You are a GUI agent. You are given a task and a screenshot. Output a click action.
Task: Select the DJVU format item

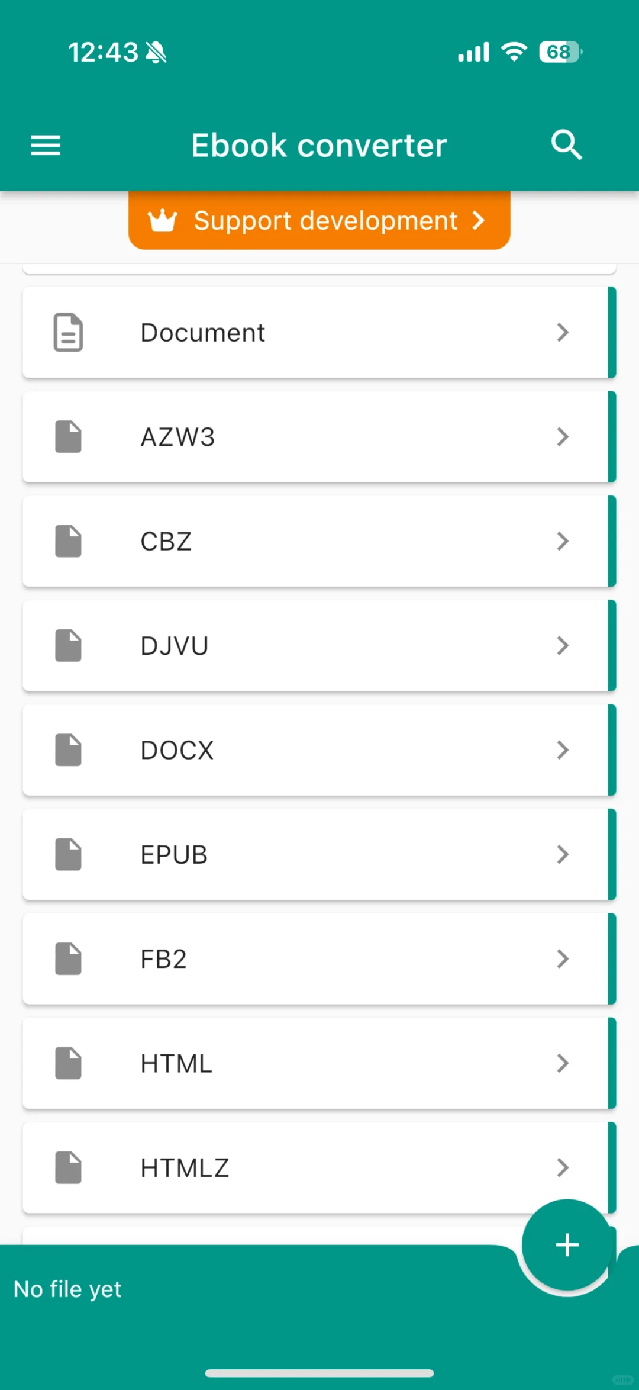(x=319, y=645)
